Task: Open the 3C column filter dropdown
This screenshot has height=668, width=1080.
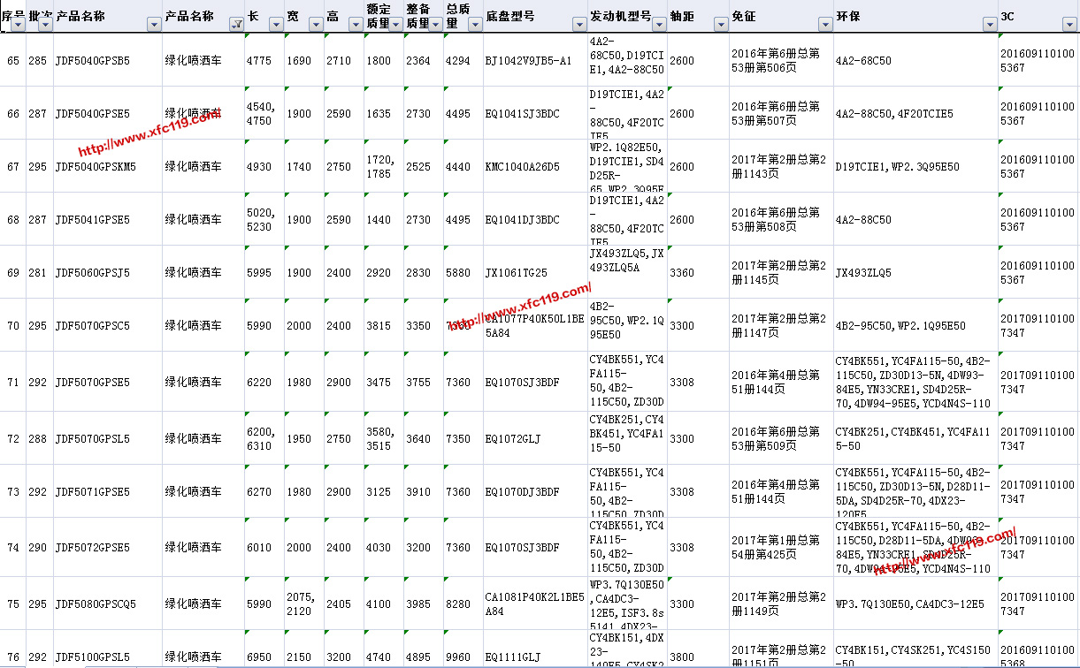Action: (1070, 25)
